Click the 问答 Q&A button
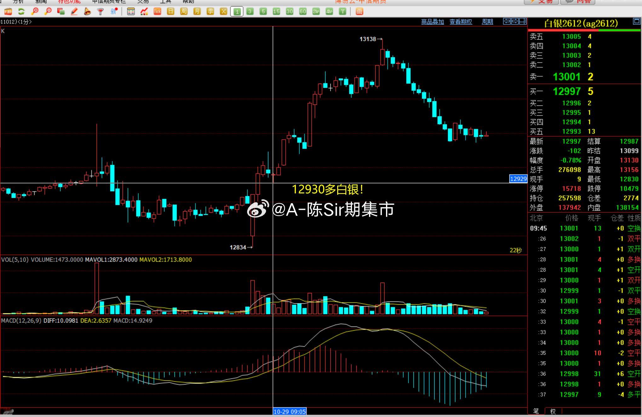Viewport: 642px width, 417px height. coord(578,2)
